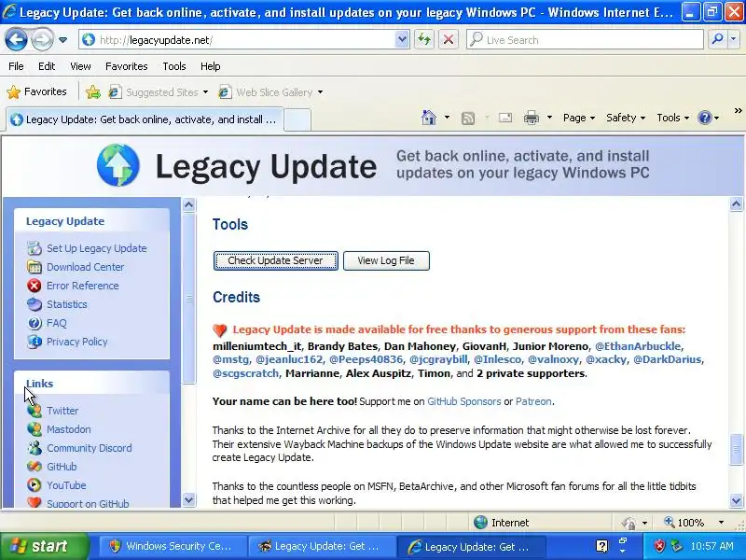Select the Legacy Update browser tab
Image resolution: width=746 pixels, height=560 pixels.
pyautogui.click(x=145, y=119)
